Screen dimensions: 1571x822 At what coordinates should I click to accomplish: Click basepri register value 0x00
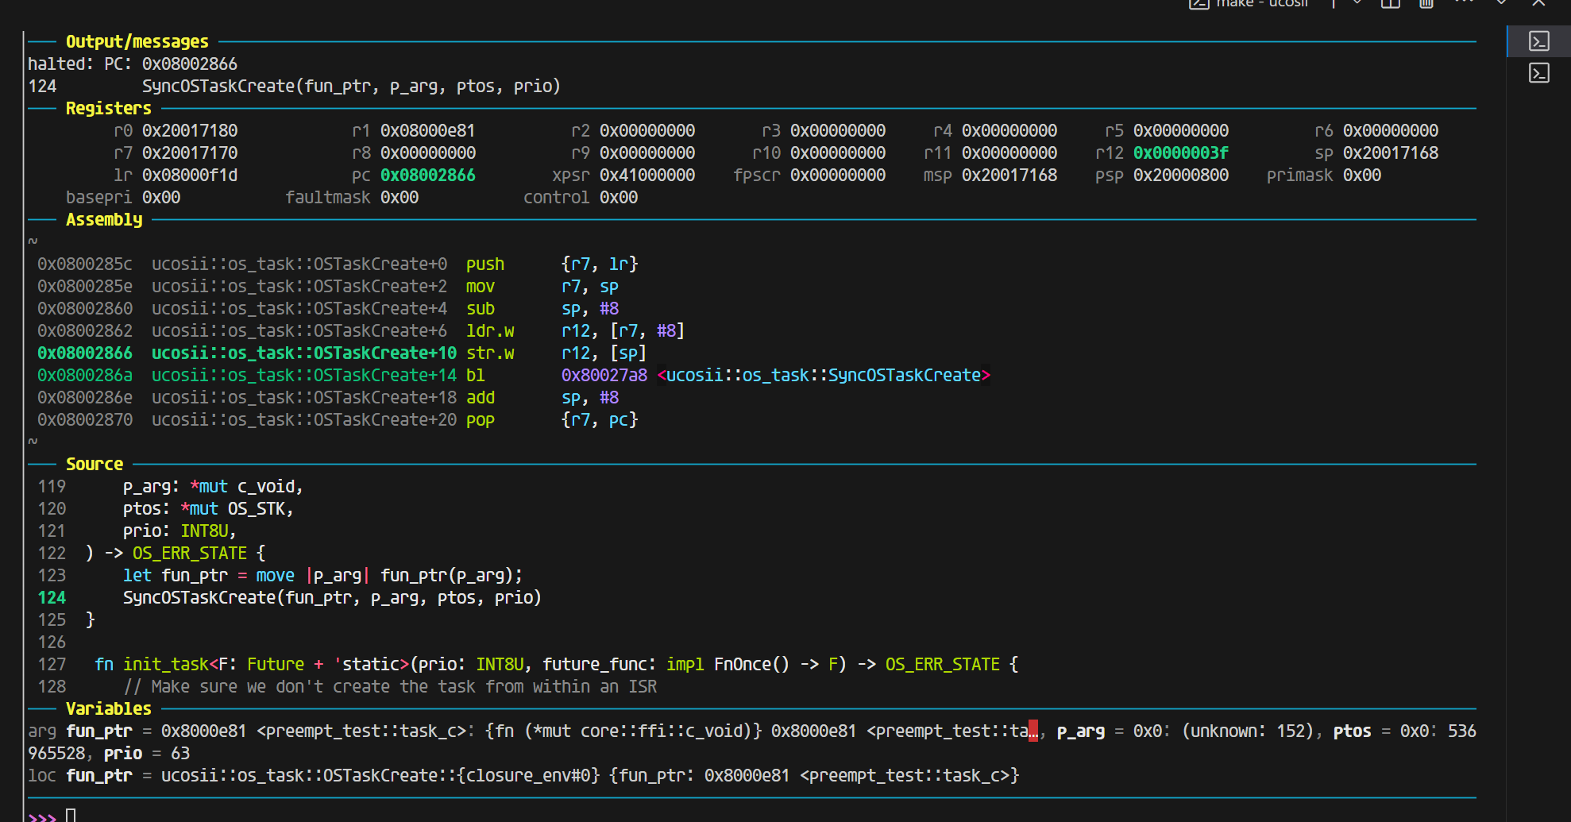[x=161, y=197]
